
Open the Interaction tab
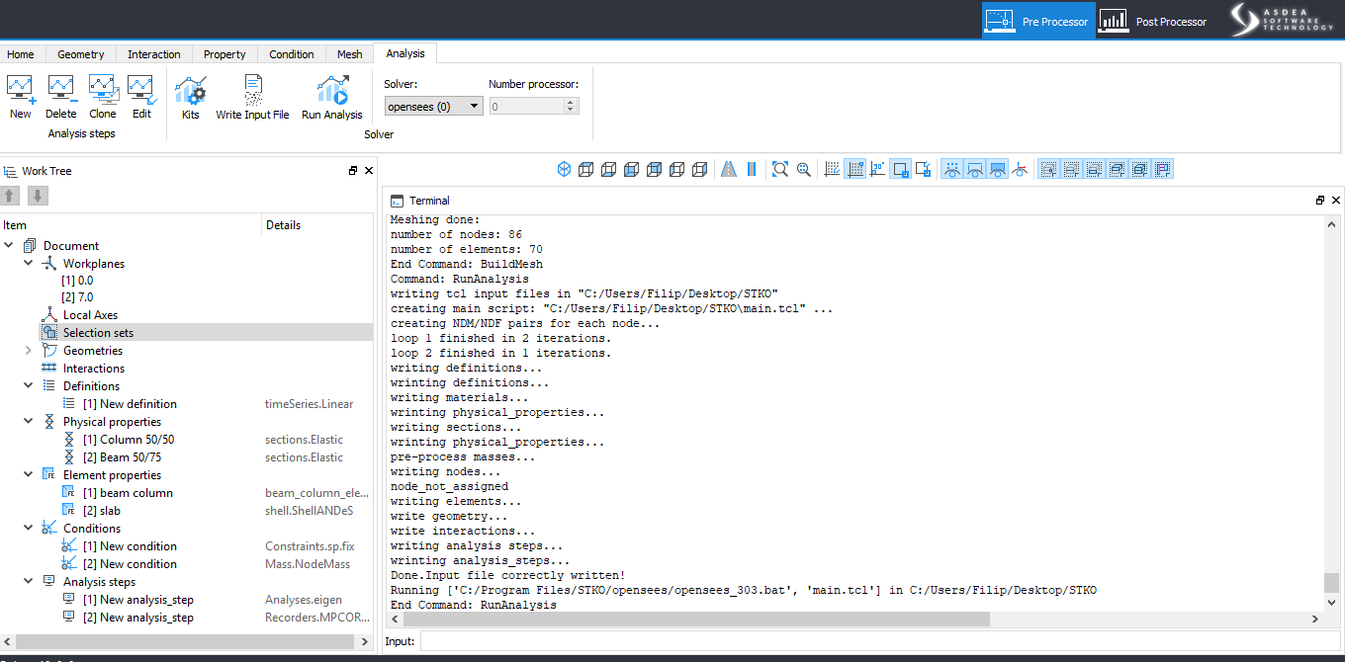pyautogui.click(x=154, y=54)
